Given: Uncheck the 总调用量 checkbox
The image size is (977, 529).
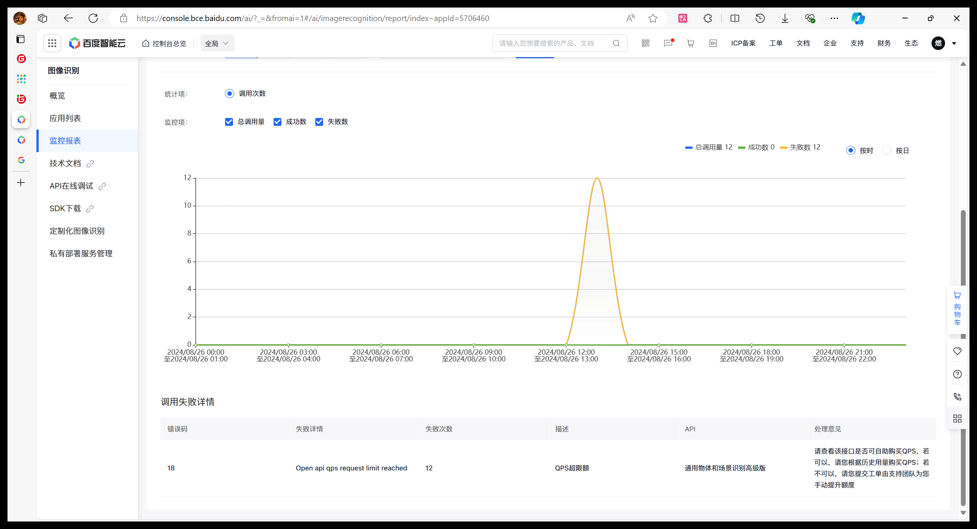Looking at the screenshot, I should point(229,122).
